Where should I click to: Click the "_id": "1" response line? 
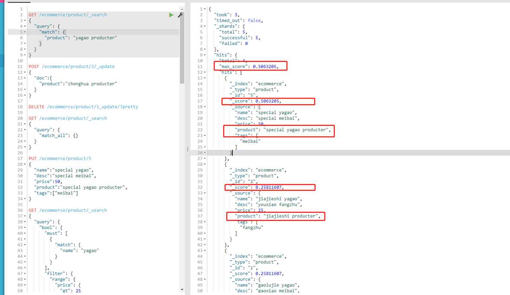click(x=244, y=268)
